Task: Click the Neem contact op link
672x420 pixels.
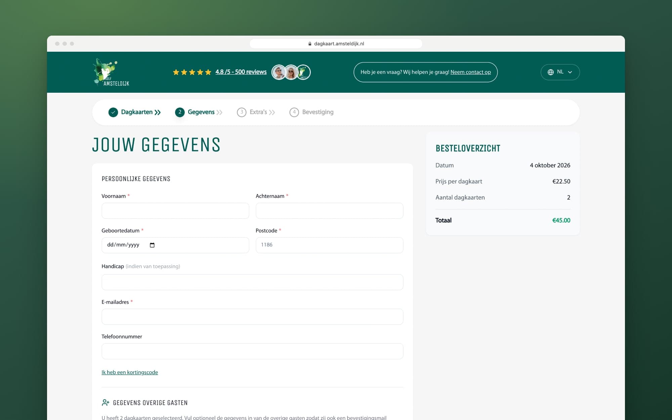Action: pos(470,72)
